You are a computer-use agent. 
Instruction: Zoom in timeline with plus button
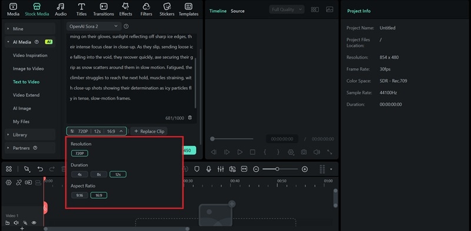coord(304,169)
